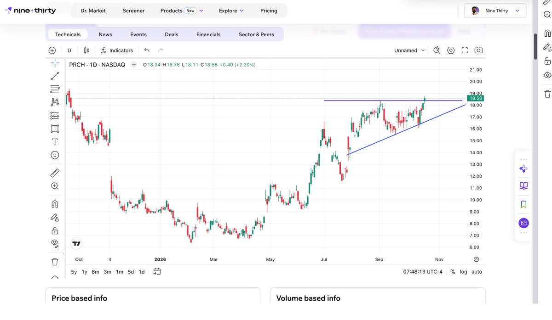The width and height of the screenshot is (552, 320).
Task: Toggle log scale mode
Action: [463, 272]
